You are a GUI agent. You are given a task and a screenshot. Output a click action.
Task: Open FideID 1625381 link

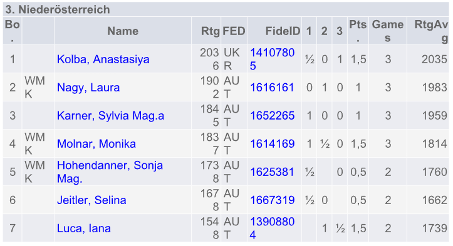point(271,172)
